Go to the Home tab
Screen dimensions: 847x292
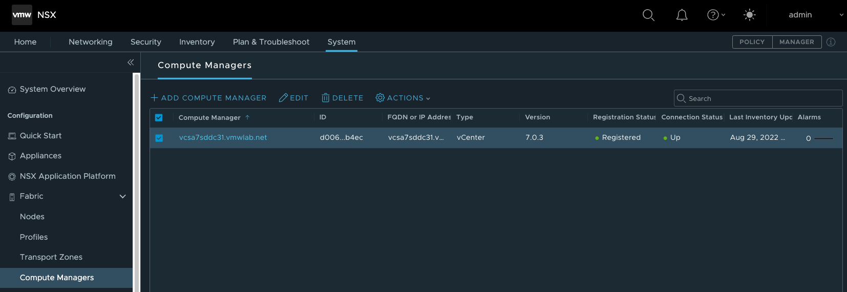pyautogui.click(x=25, y=42)
